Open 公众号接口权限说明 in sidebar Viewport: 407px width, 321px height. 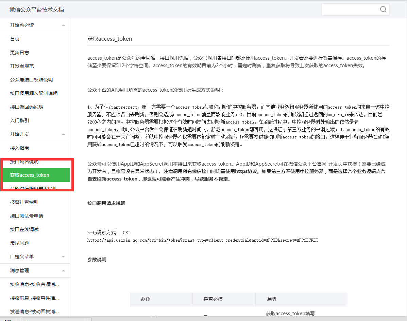pyautogui.click(x=31, y=80)
